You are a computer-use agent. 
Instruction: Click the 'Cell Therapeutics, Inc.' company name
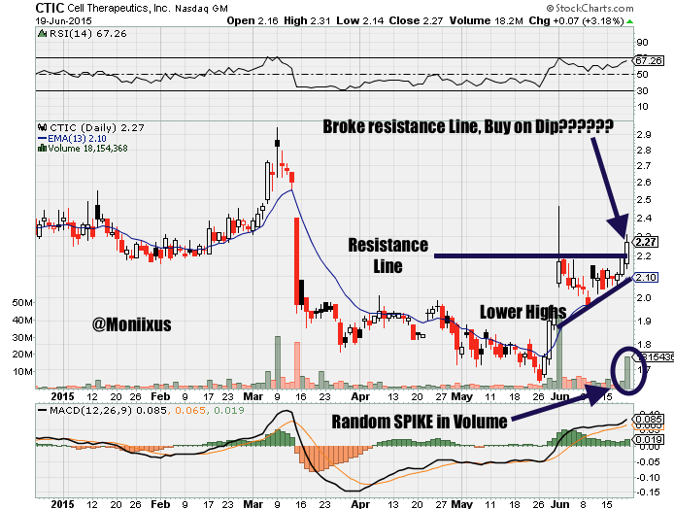pos(118,9)
